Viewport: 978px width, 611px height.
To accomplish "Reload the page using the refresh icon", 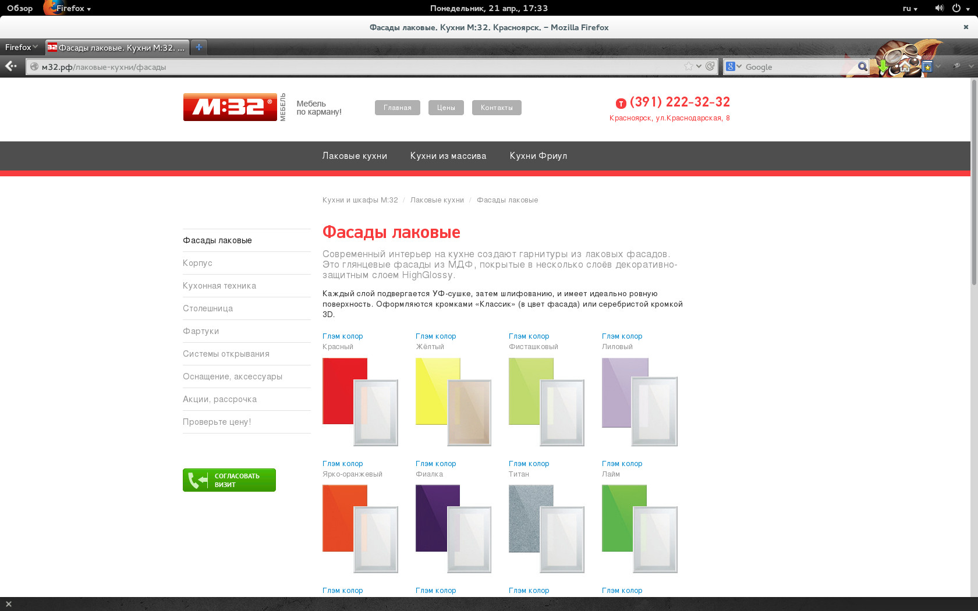I will click(x=710, y=66).
